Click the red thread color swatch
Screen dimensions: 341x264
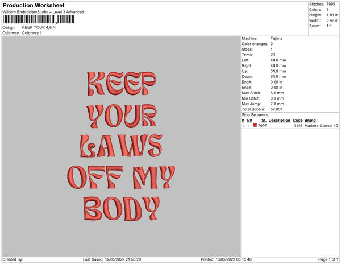point(255,125)
